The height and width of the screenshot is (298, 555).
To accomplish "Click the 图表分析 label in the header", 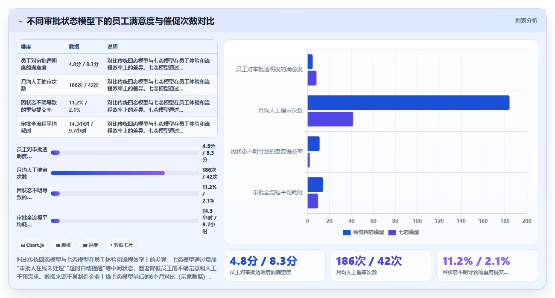I will [526, 20].
